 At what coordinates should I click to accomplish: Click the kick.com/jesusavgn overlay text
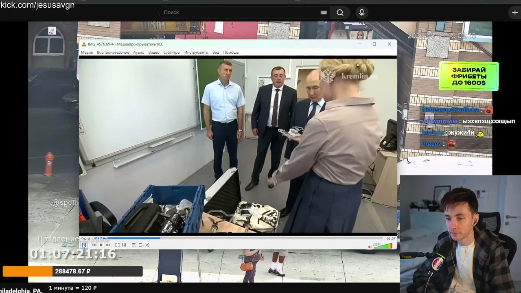[37, 5]
